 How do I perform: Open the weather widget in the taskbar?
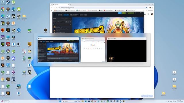(x=6, y=101)
